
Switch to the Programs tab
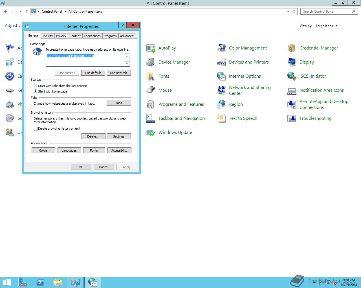110,36
